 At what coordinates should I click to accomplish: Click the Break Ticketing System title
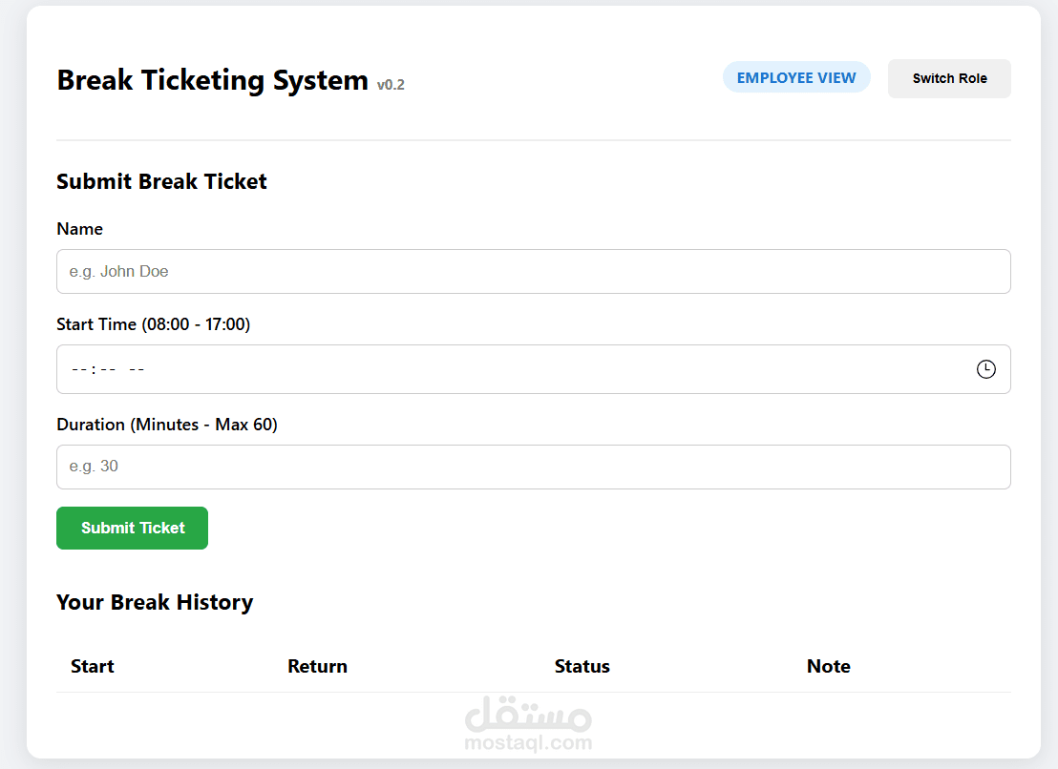[212, 80]
